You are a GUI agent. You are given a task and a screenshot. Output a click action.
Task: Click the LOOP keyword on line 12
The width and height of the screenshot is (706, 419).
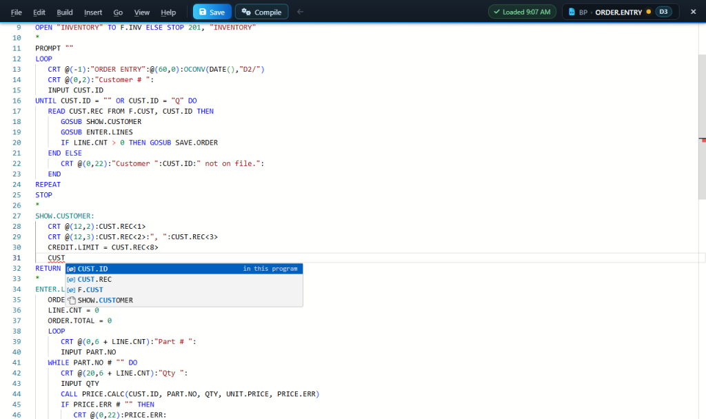pos(43,59)
